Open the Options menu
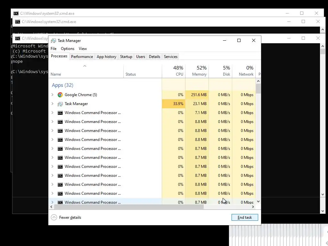 [68, 49]
